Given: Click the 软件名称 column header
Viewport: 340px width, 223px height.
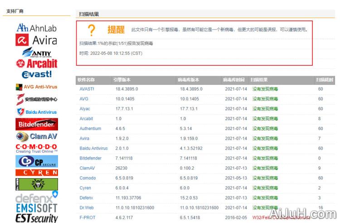Looking at the screenshot, I should click(86, 79).
